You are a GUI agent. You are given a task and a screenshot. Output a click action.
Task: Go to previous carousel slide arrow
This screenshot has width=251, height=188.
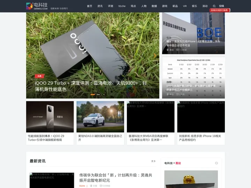tap(30, 55)
